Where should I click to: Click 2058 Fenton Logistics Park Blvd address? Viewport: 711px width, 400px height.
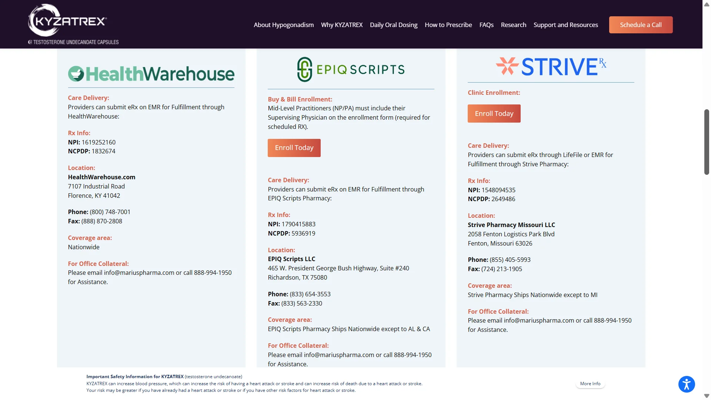point(511,234)
